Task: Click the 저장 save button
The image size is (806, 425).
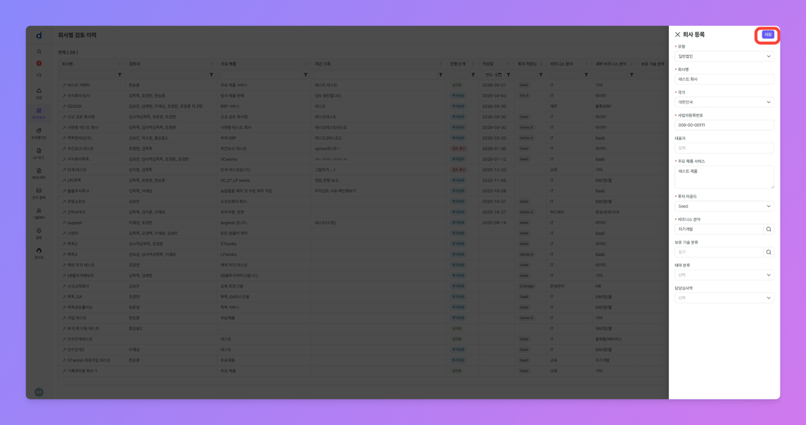Action: 768,35
